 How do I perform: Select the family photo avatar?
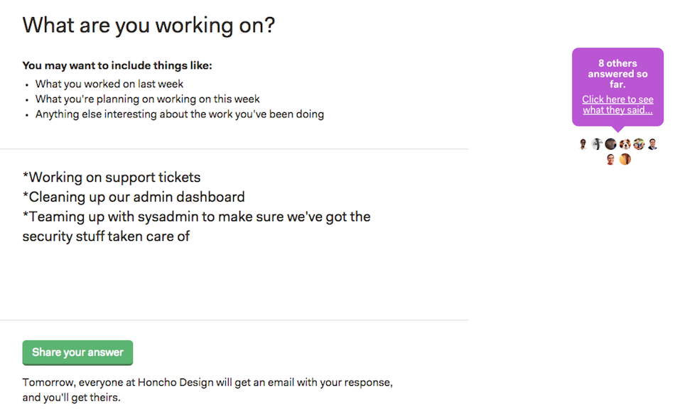tap(639, 144)
